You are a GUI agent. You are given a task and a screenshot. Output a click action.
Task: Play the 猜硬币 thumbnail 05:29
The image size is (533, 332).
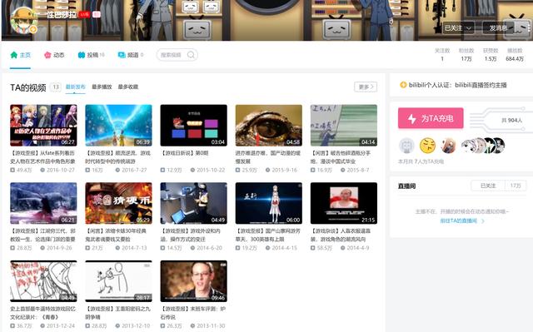(x=118, y=203)
